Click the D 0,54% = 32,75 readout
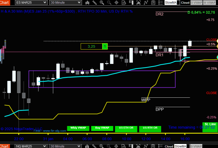218x148 pixels. 201,12
